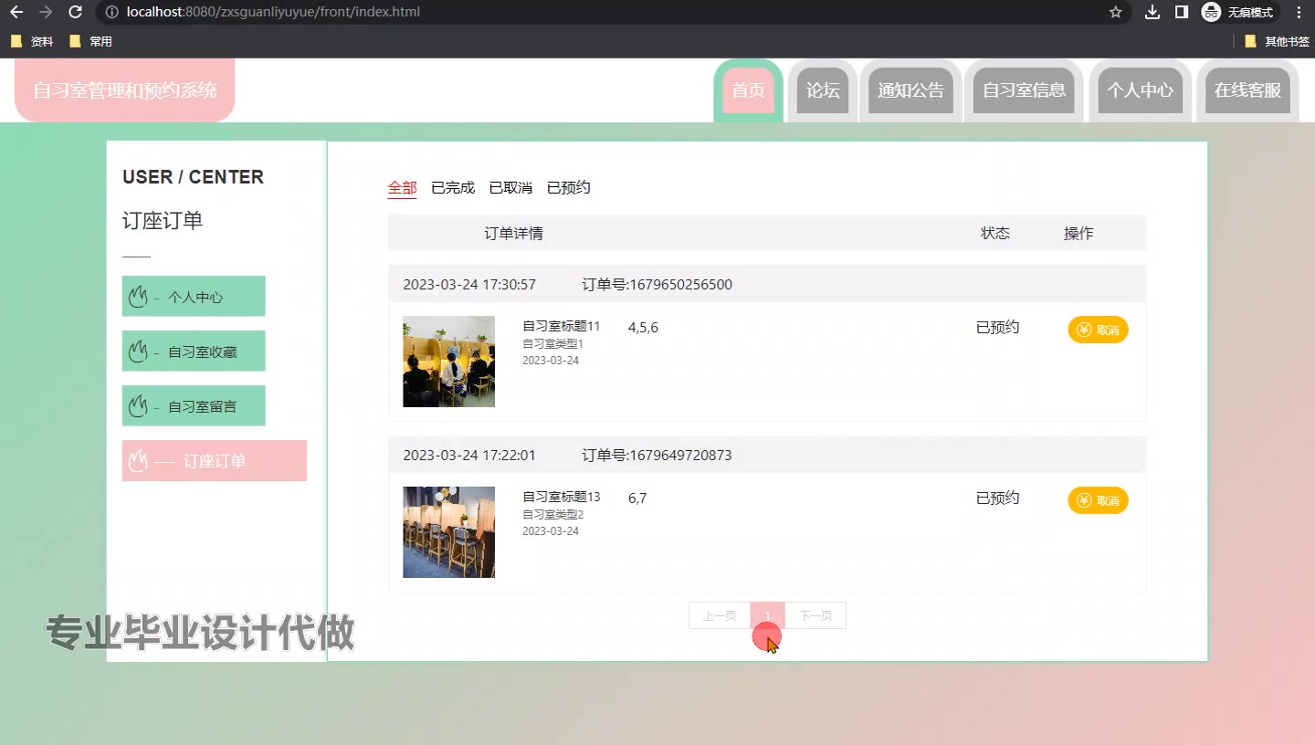Image resolution: width=1315 pixels, height=745 pixels.
Task: Click the 自习室标题13 order title
Action: tap(562, 497)
